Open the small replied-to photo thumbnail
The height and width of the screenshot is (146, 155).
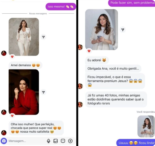[x=146, y=126]
